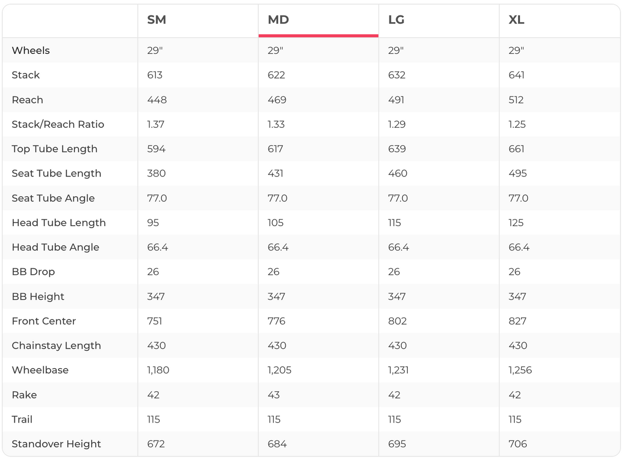
Task: Select the LG Stack value 632
Action: (397, 75)
